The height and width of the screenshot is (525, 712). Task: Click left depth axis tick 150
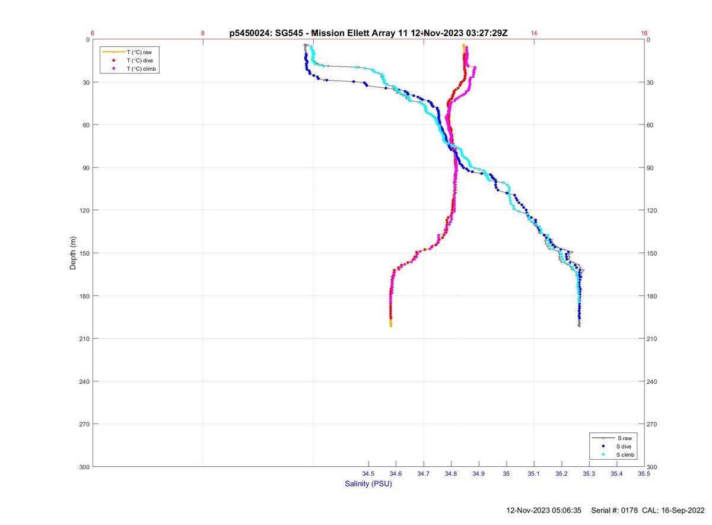click(x=84, y=253)
